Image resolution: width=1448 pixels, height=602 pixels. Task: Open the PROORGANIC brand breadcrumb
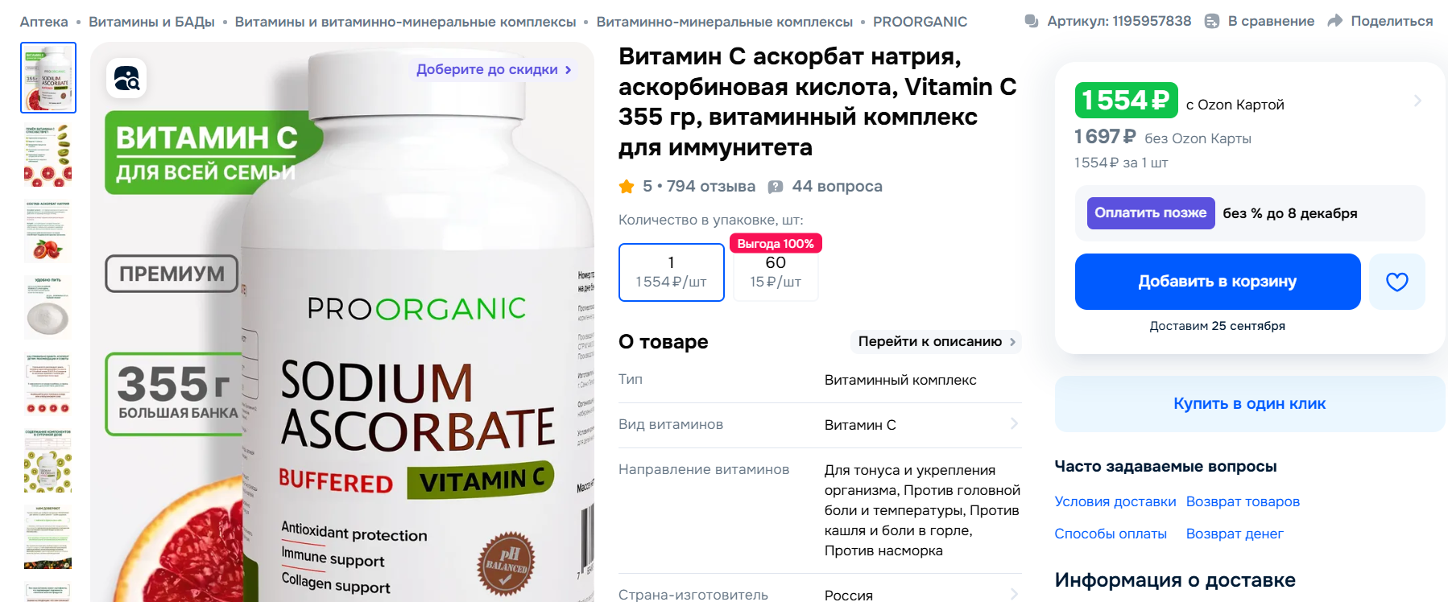[920, 22]
